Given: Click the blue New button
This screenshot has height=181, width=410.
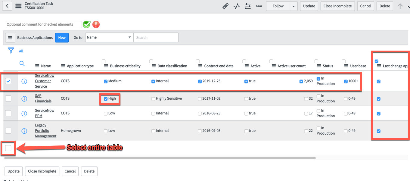Looking at the screenshot, I should [x=62, y=38].
